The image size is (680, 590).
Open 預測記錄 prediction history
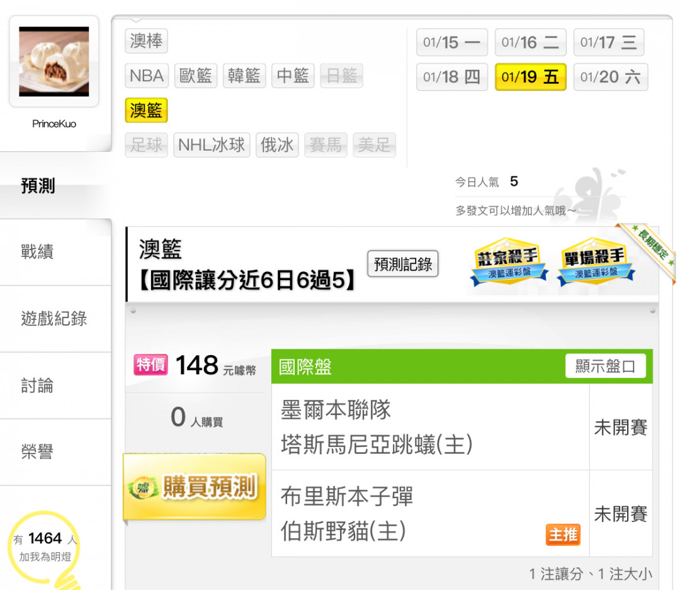tap(403, 263)
